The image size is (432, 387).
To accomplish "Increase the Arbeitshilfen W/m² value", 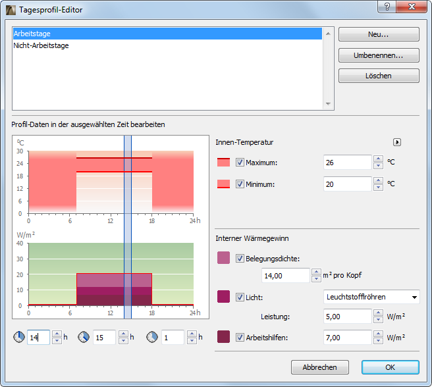I will pos(378,334).
